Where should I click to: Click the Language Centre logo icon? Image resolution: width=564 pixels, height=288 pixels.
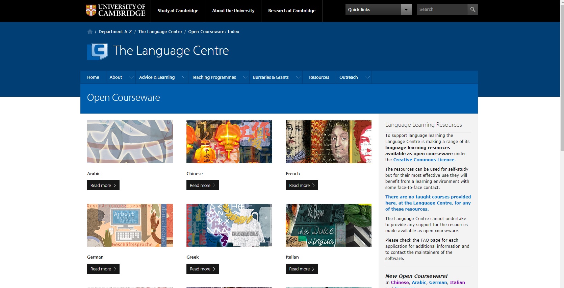click(x=98, y=51)
